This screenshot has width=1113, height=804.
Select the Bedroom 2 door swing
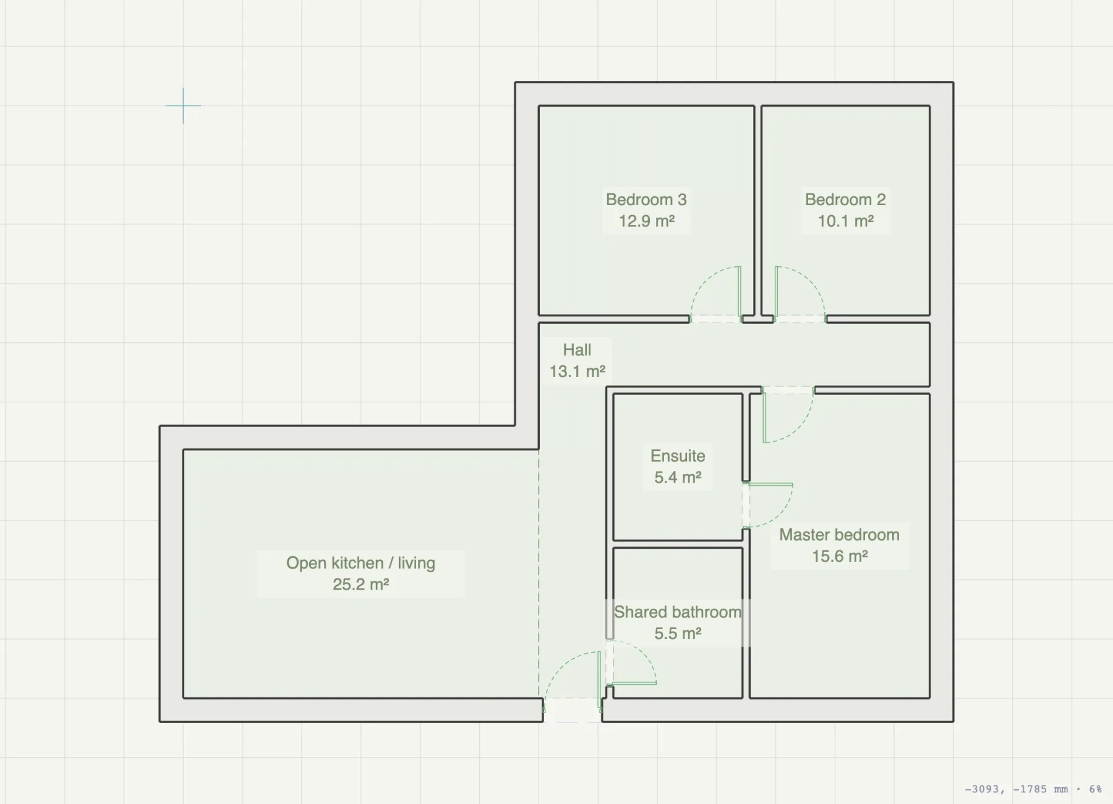(800, 294)
